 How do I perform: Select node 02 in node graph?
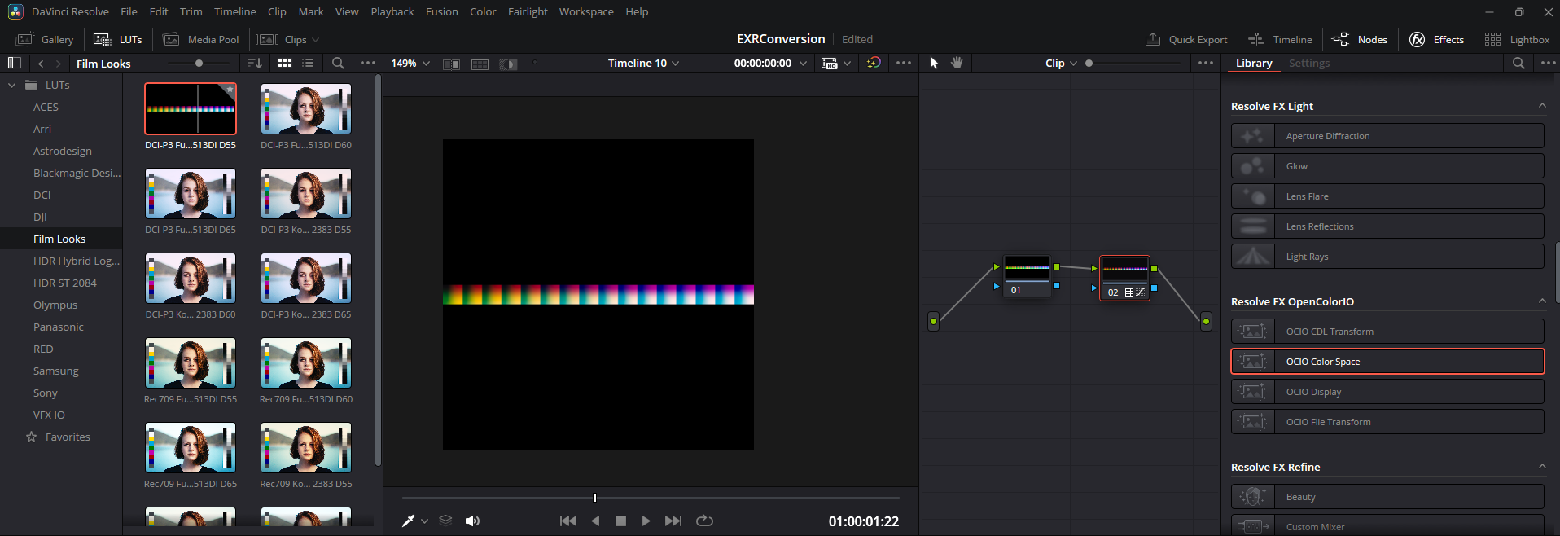pos(1124,278)
